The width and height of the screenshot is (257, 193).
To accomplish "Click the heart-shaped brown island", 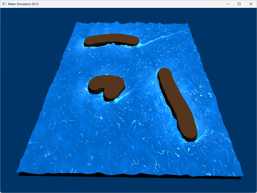I will pos(107,88).
